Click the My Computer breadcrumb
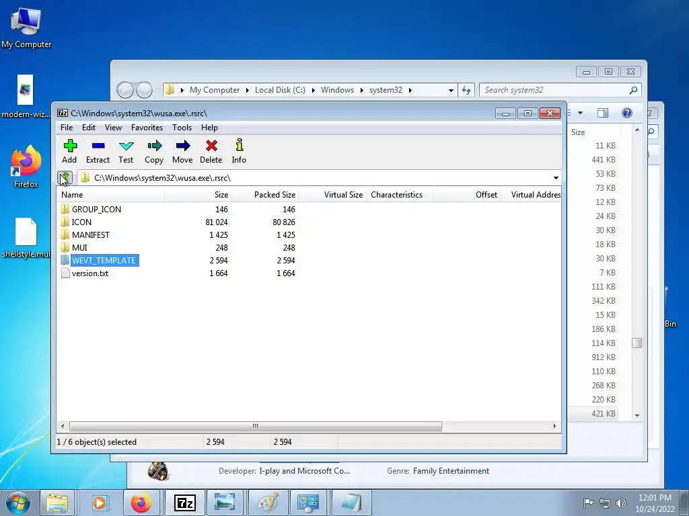689x516 pixels. tap(215, 90)
